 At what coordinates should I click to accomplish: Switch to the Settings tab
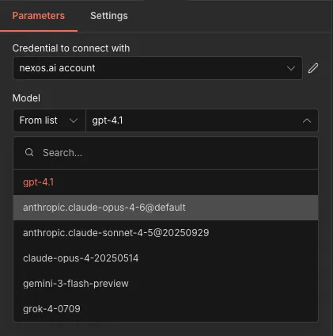[109, 16]
